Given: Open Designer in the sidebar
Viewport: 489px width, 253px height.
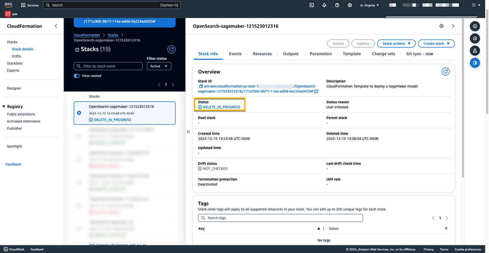Looking at the screenshot, I should pyautogui.click(x=14, y=88).
